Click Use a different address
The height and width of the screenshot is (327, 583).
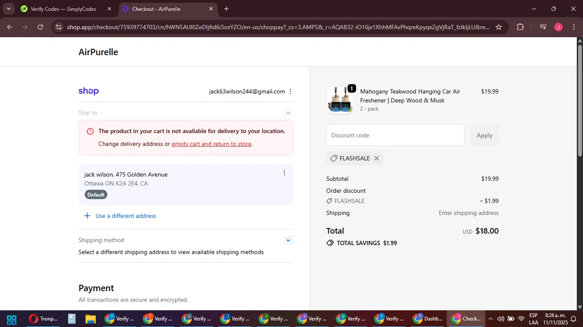point(126,216)
